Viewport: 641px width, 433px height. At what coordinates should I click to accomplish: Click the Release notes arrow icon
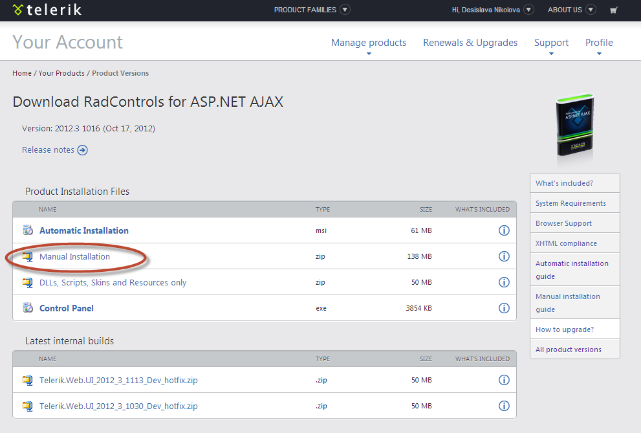(82, 150)
